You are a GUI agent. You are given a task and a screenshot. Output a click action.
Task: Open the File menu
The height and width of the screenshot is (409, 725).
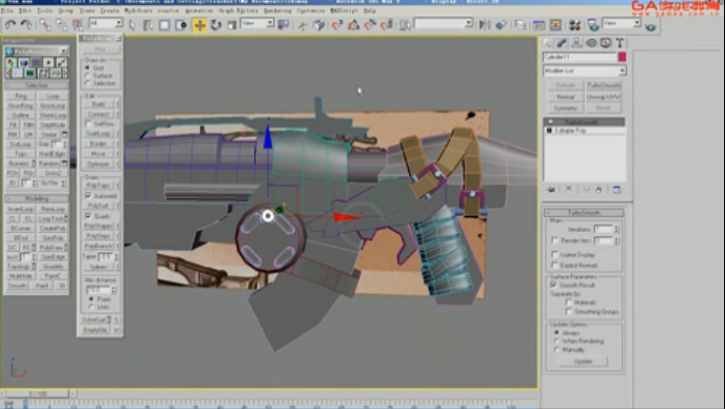(x=7, y=10)
